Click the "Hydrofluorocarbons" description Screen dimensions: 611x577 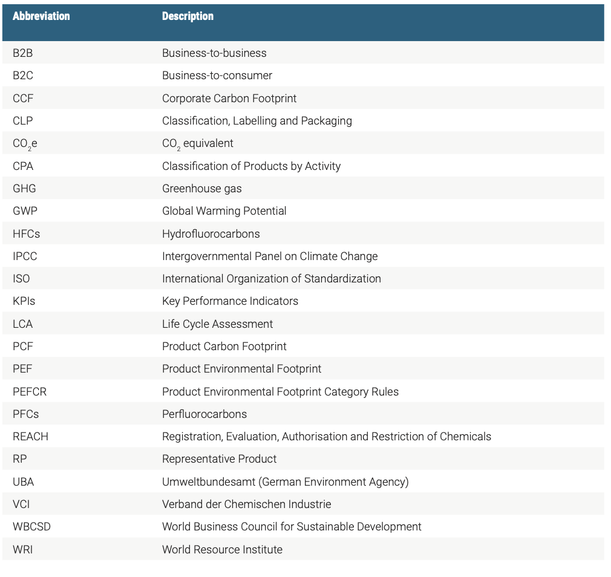(211, 233)
